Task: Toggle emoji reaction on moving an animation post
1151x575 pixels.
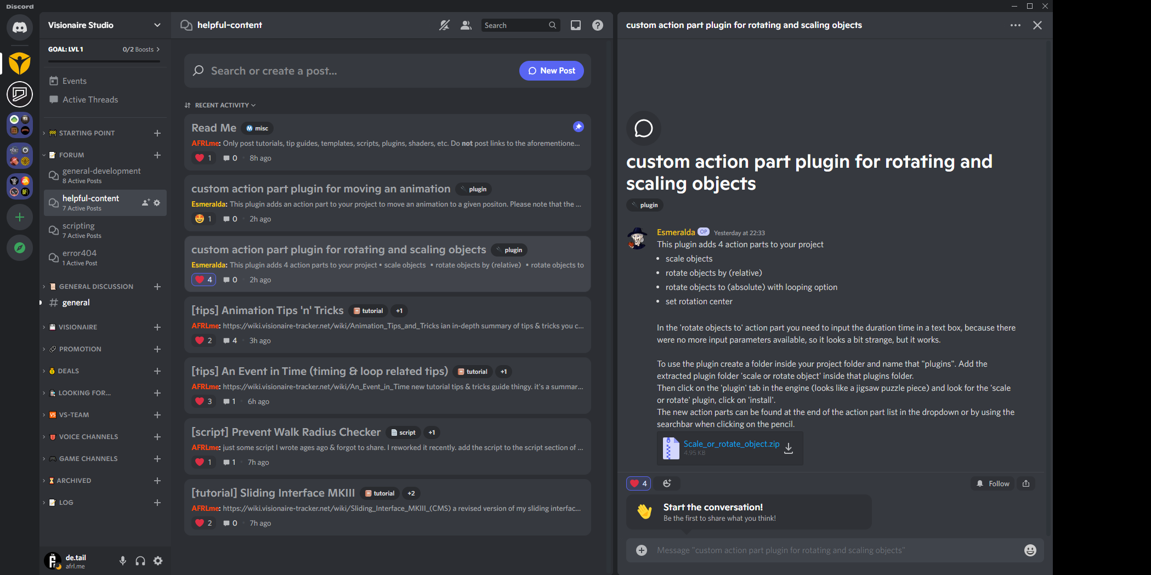Action: 204,219
